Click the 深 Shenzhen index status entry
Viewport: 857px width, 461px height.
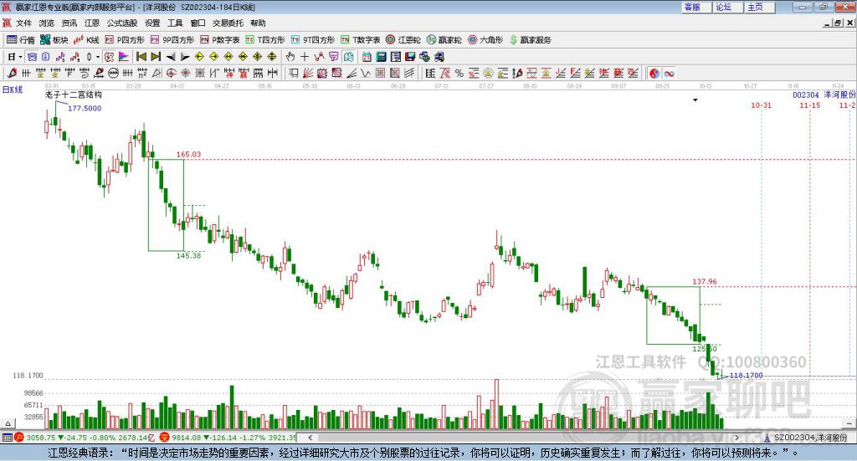[228, 438]
